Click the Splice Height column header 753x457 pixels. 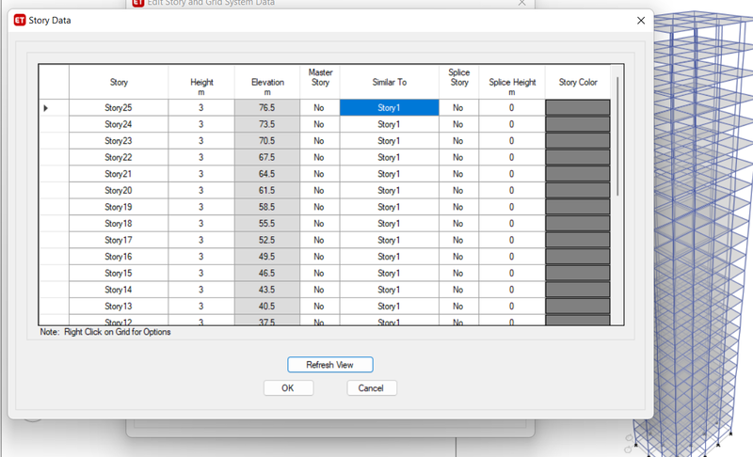[512, 82]
